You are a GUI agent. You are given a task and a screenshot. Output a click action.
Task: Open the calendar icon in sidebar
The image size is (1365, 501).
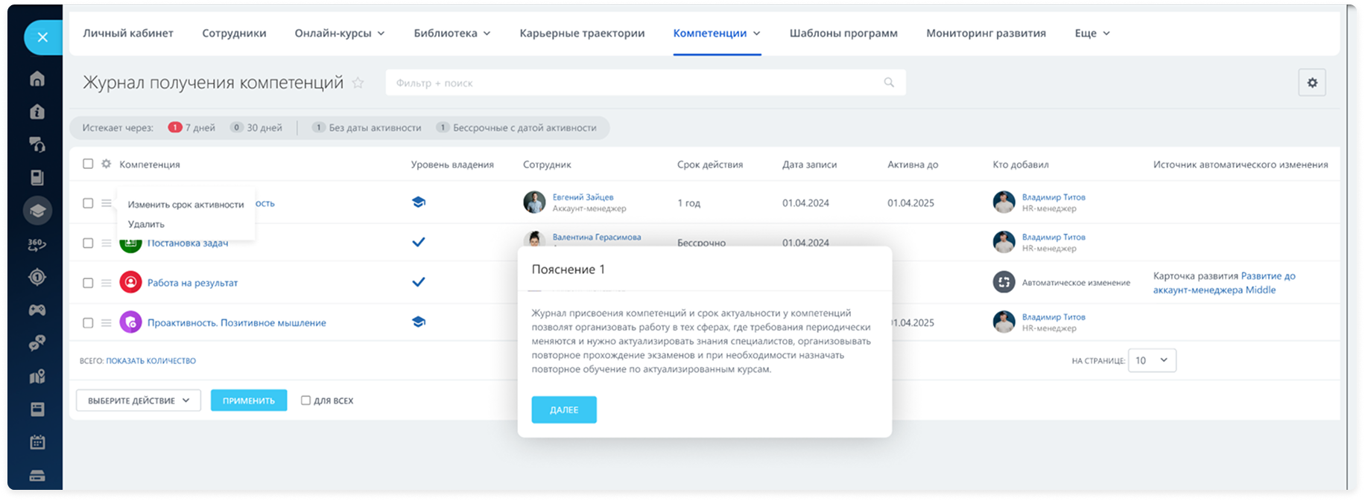click(x=37, y=442)
